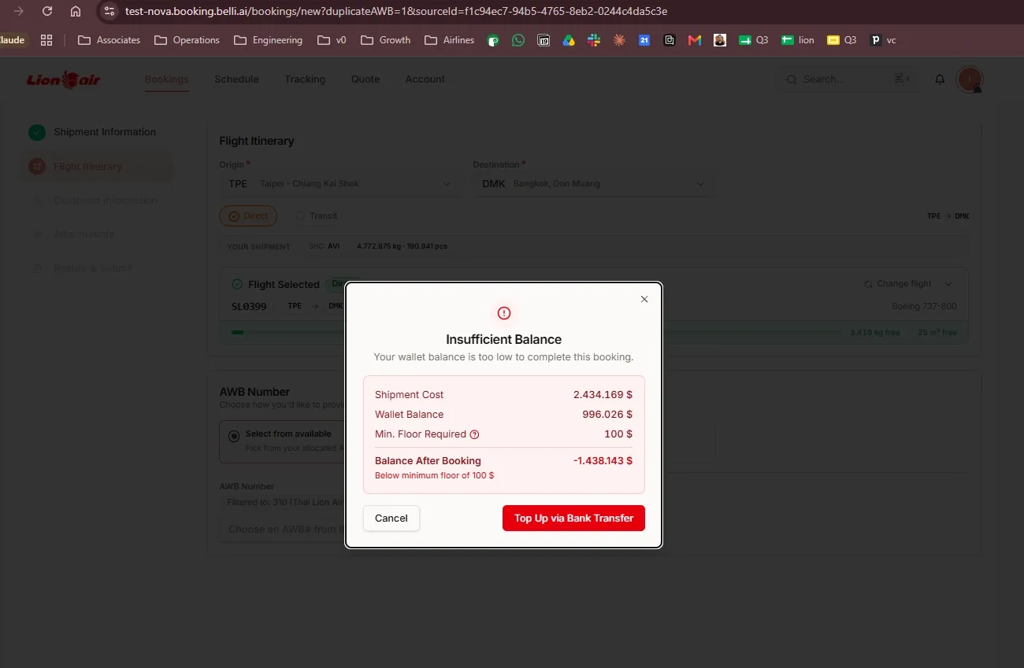Open the notifications bell

pos(940,79)
